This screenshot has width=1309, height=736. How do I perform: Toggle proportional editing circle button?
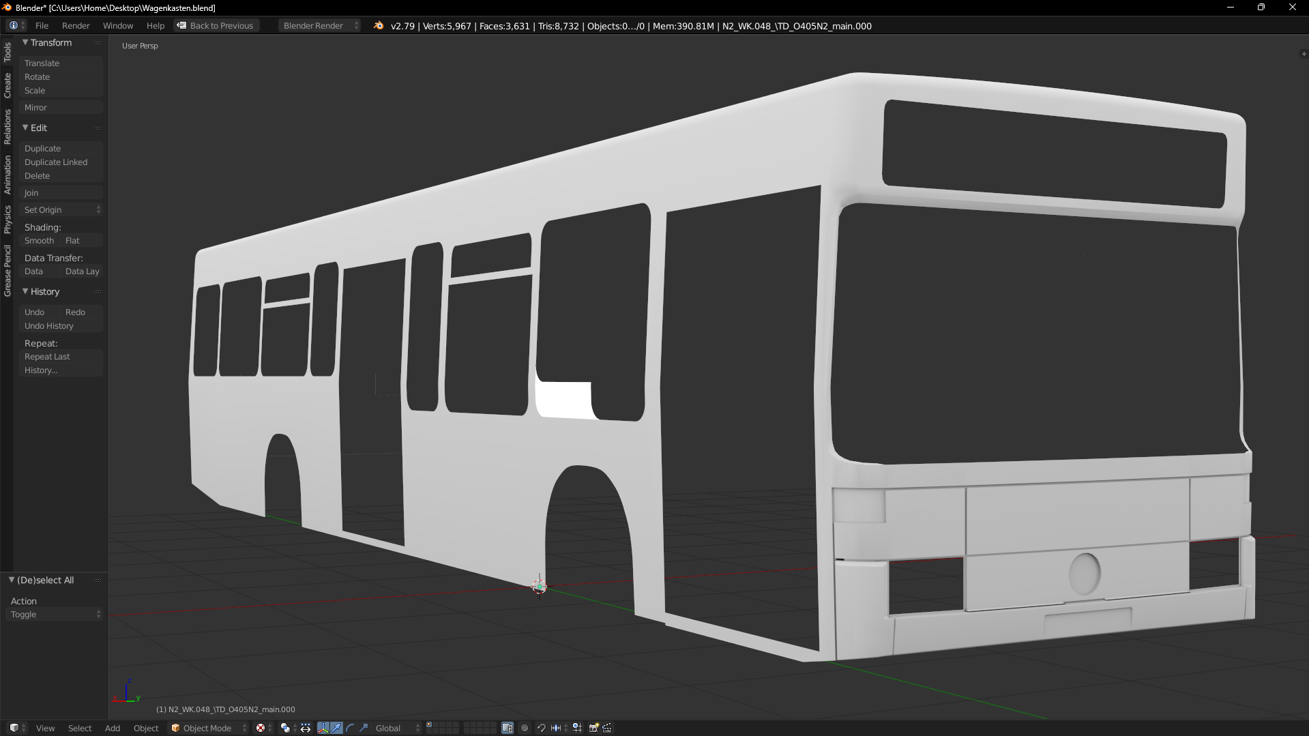tap(525, 728)
